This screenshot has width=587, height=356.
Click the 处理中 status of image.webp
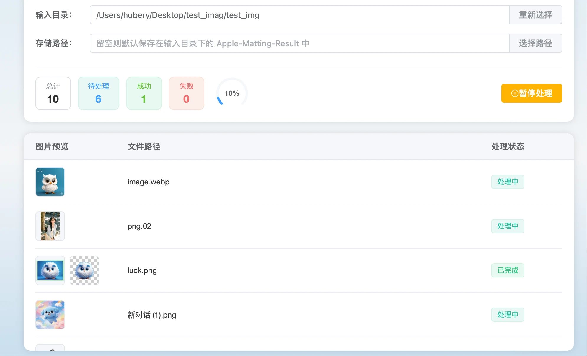pos(508,182)
